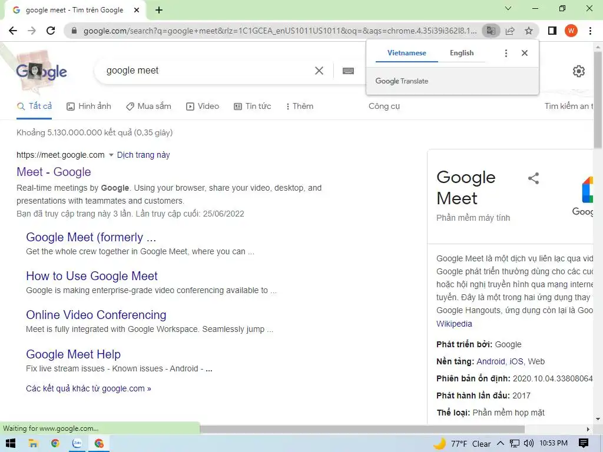The image size is (603, 452).
Task: Switch to the Video results tab
Action: (x=203, y=107)
